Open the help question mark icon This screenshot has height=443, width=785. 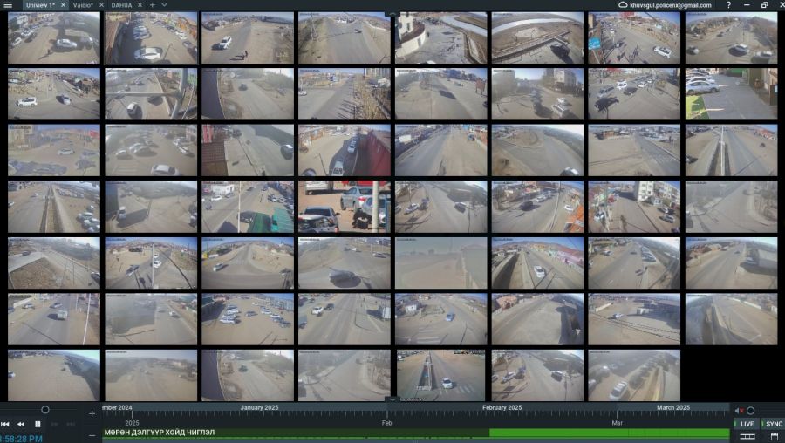tap(728, 5)
